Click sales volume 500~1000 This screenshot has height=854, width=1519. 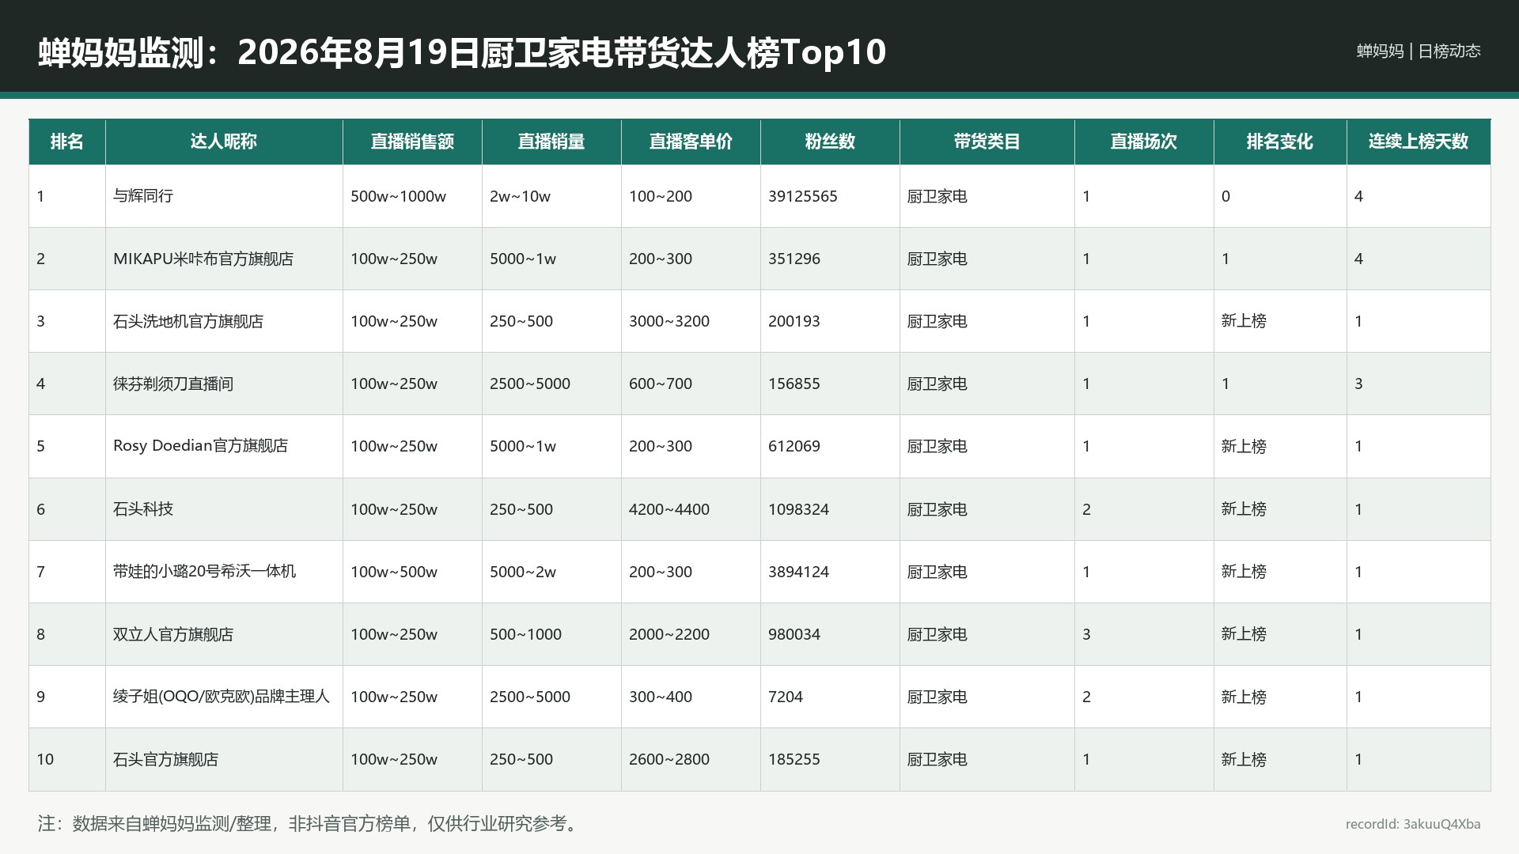[525, 634]
